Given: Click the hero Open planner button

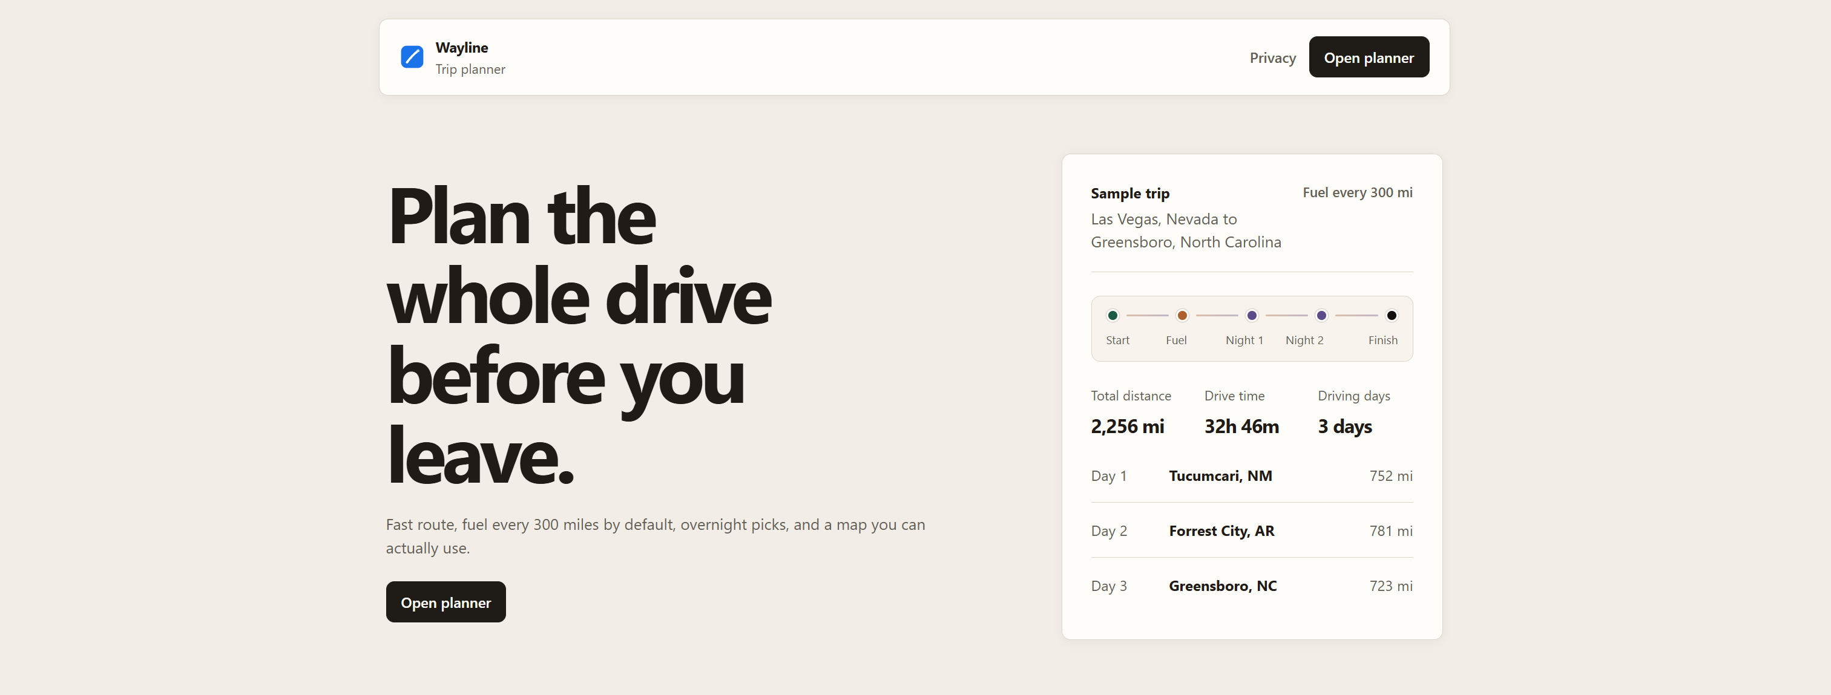Looking at the screenshot, I should click(x=445, y=602).
